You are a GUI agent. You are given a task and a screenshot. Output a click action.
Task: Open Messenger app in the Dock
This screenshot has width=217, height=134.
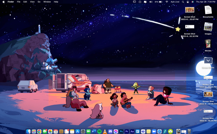(x=116, y=131)
